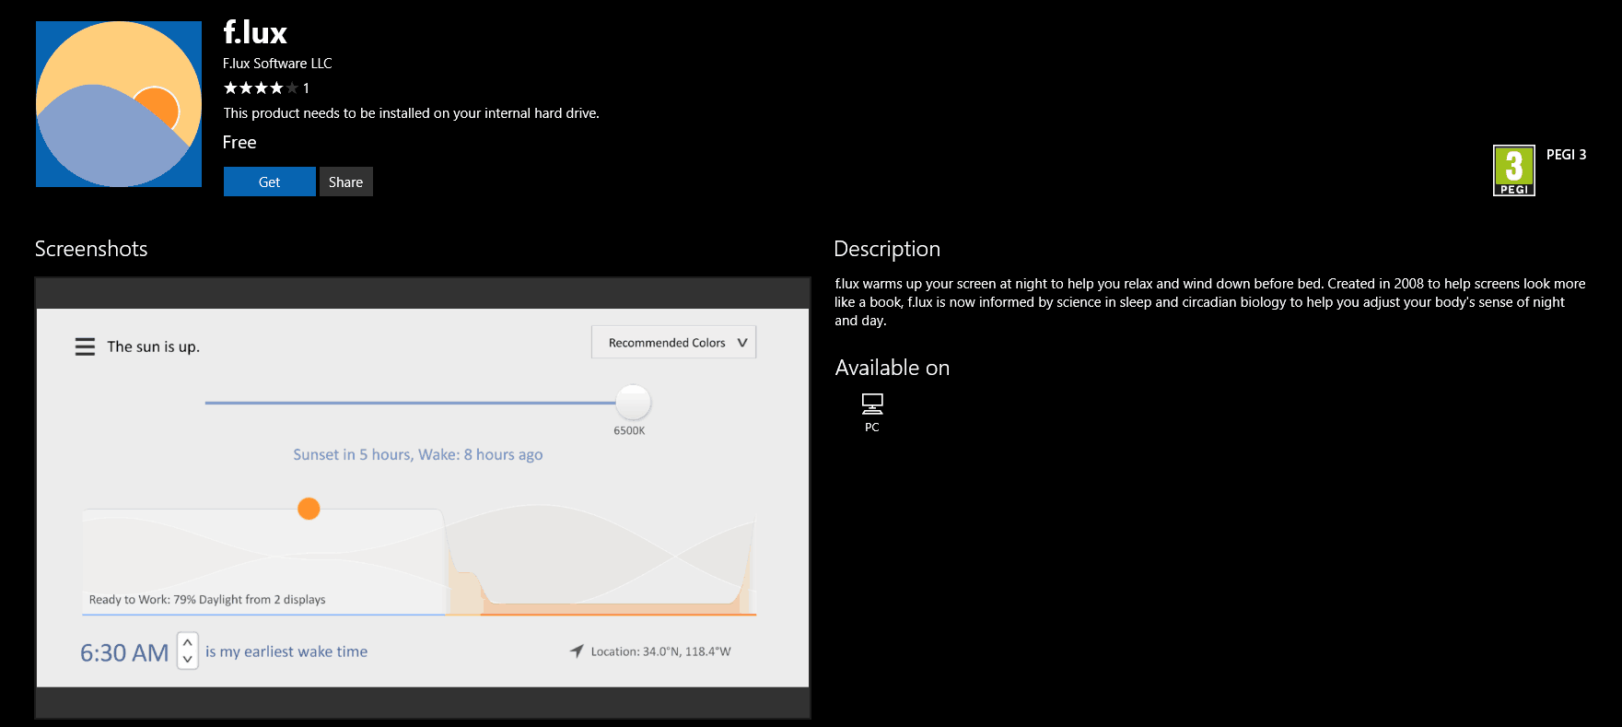1622x727 pixels.
Task: Click the f.lux app title
Action: 255,32
